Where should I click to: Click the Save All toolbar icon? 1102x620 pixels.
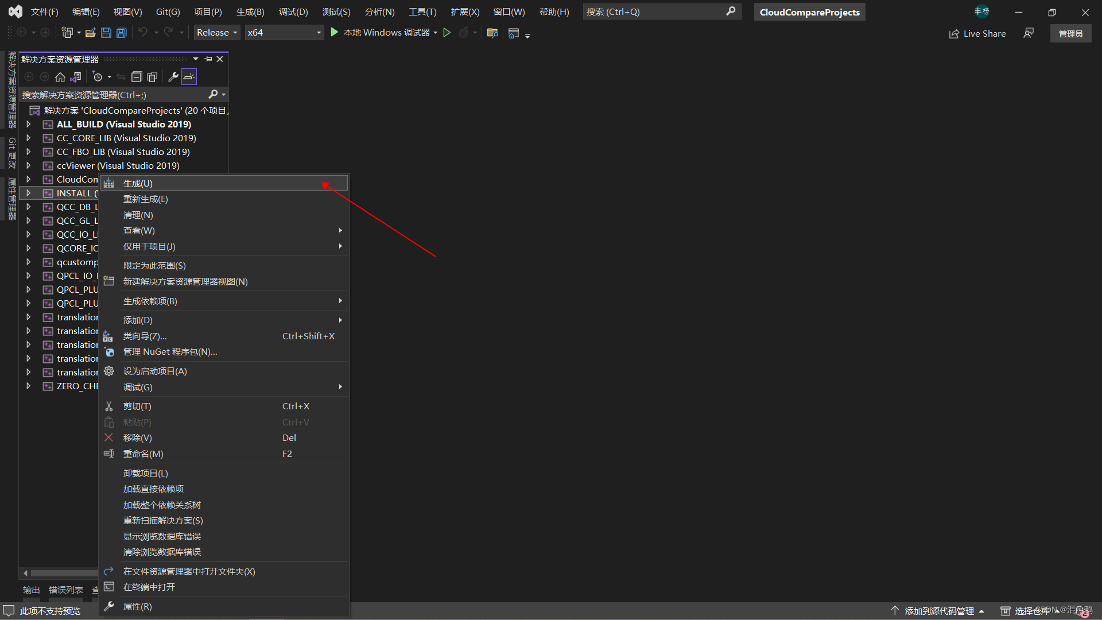click(x=122, y=33)
